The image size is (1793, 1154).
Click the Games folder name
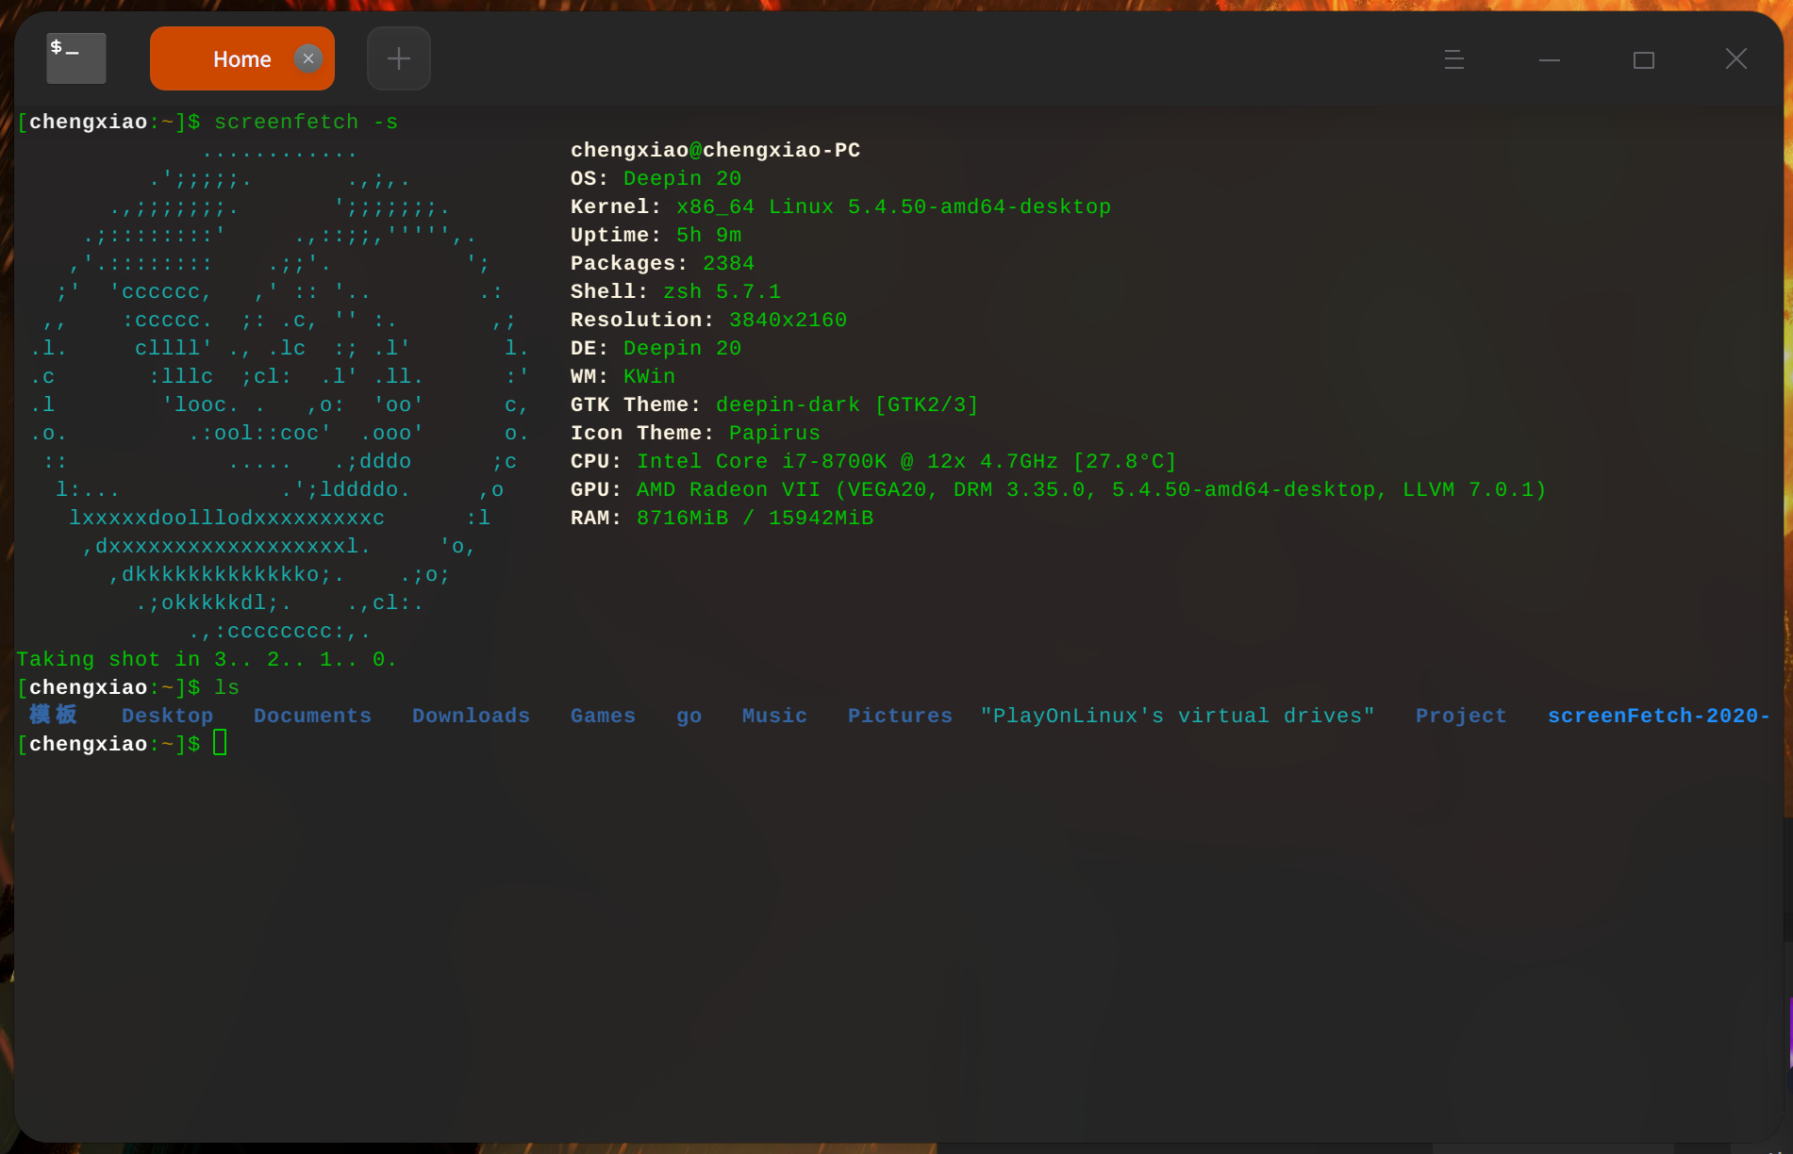(x=603, y=716)
